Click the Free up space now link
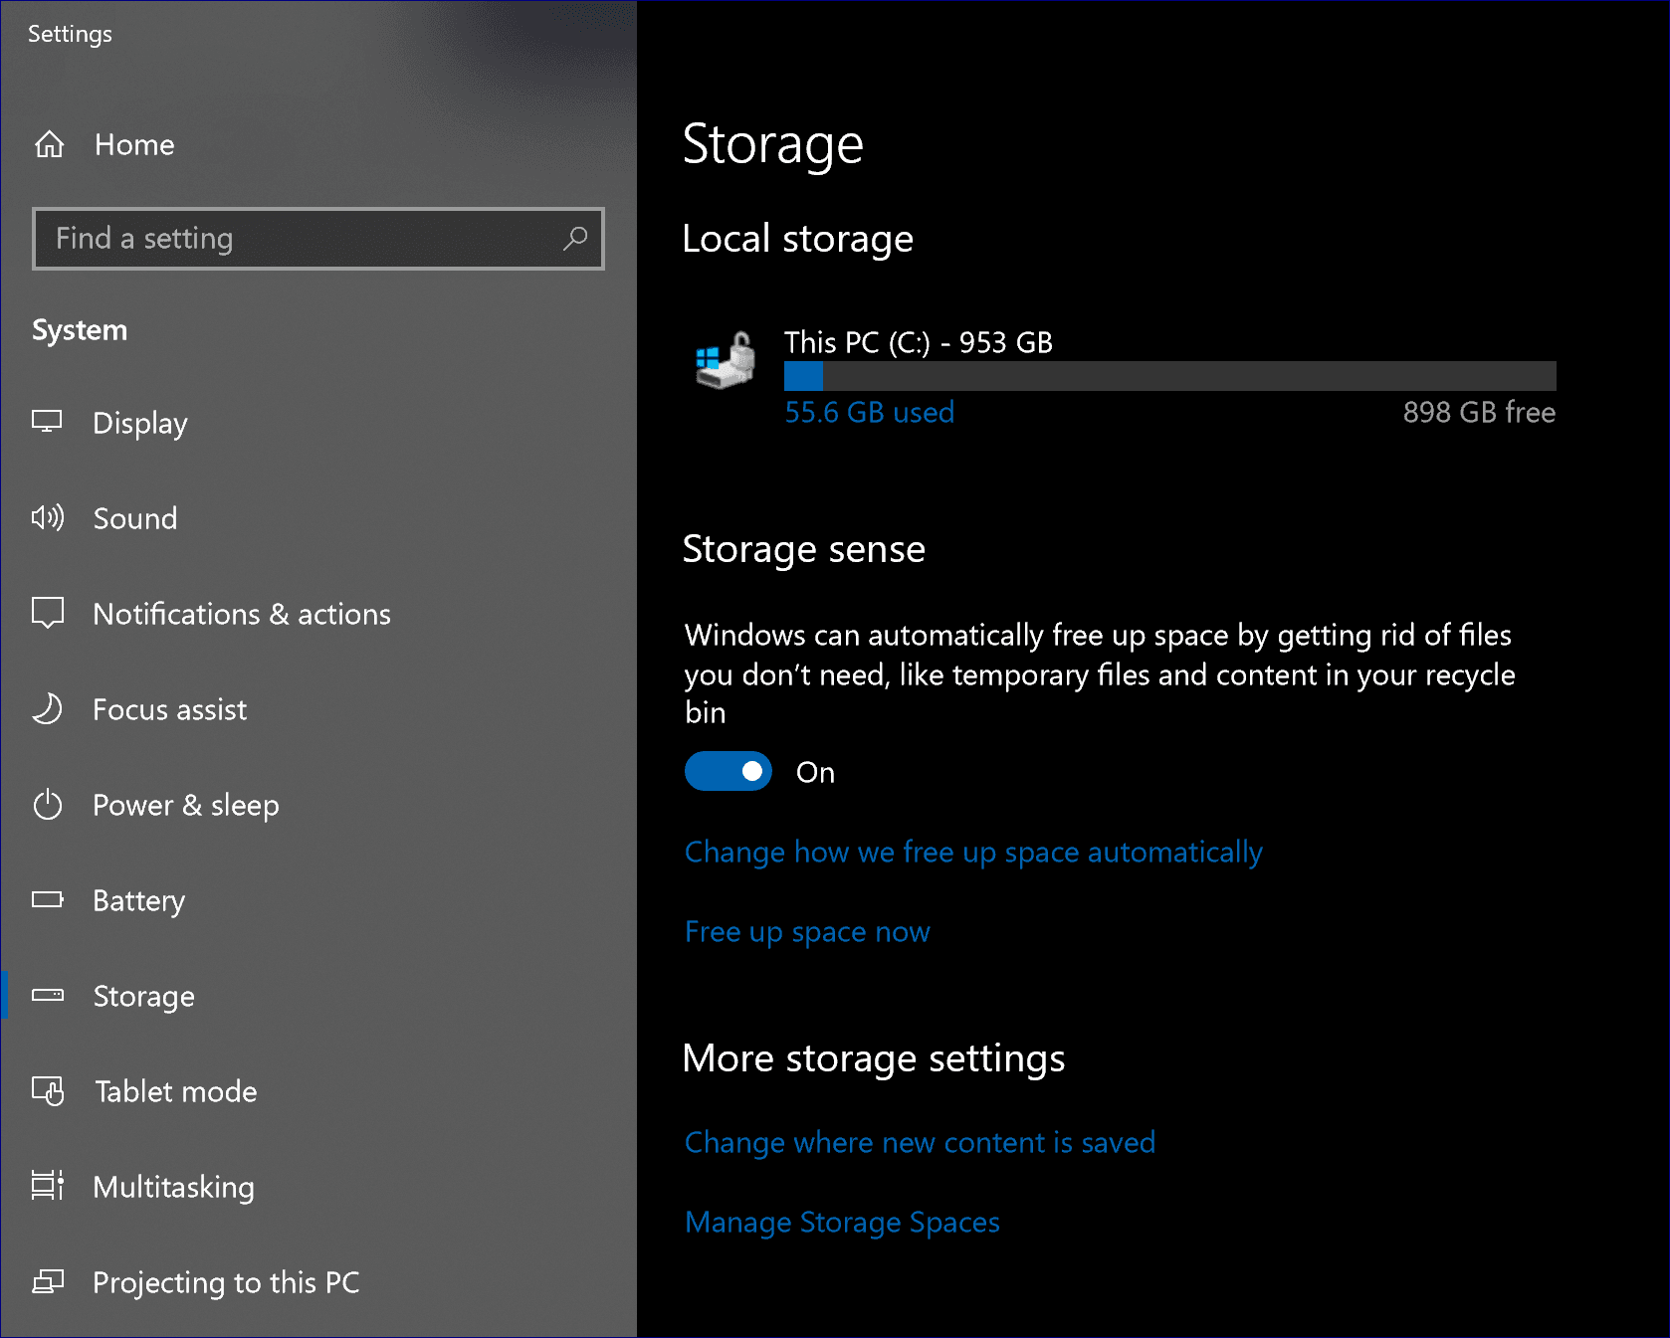The height and width of the screenshot is (1338, 1670). (x=806, y=932)
